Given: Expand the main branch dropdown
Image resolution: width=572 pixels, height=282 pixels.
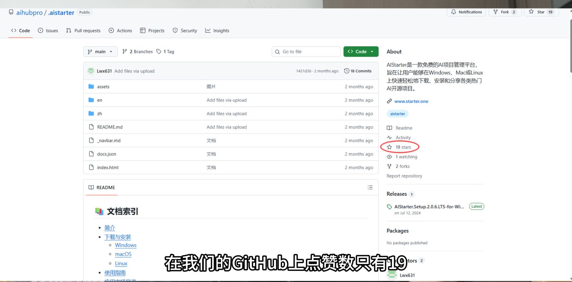Looking at the screenshot, I should (x=100, y=52).
